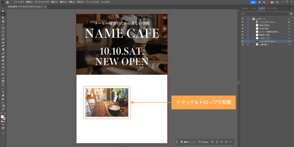The width and height of the screenshot is (294, 147).
Task: Click the placed latte photo on artboard
Action: pyautogui.click(x=107, y=102)
